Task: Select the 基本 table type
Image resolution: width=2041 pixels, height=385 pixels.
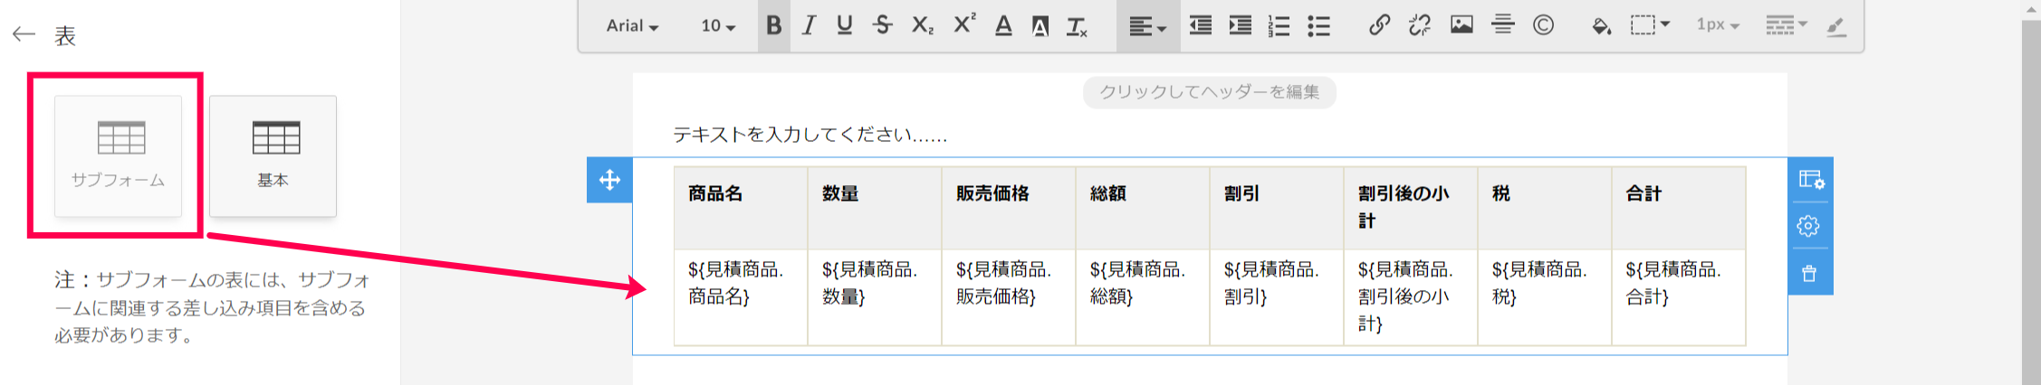Action: 273,155
